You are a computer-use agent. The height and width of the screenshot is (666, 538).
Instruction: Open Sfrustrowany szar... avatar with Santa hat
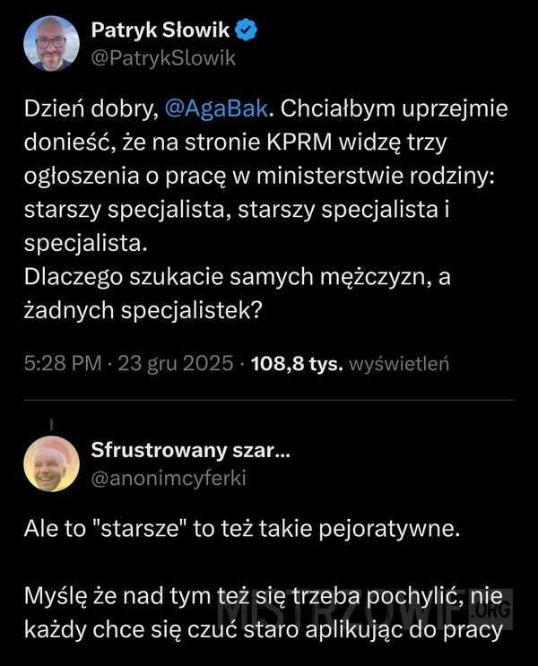click(x=54, y=463)
